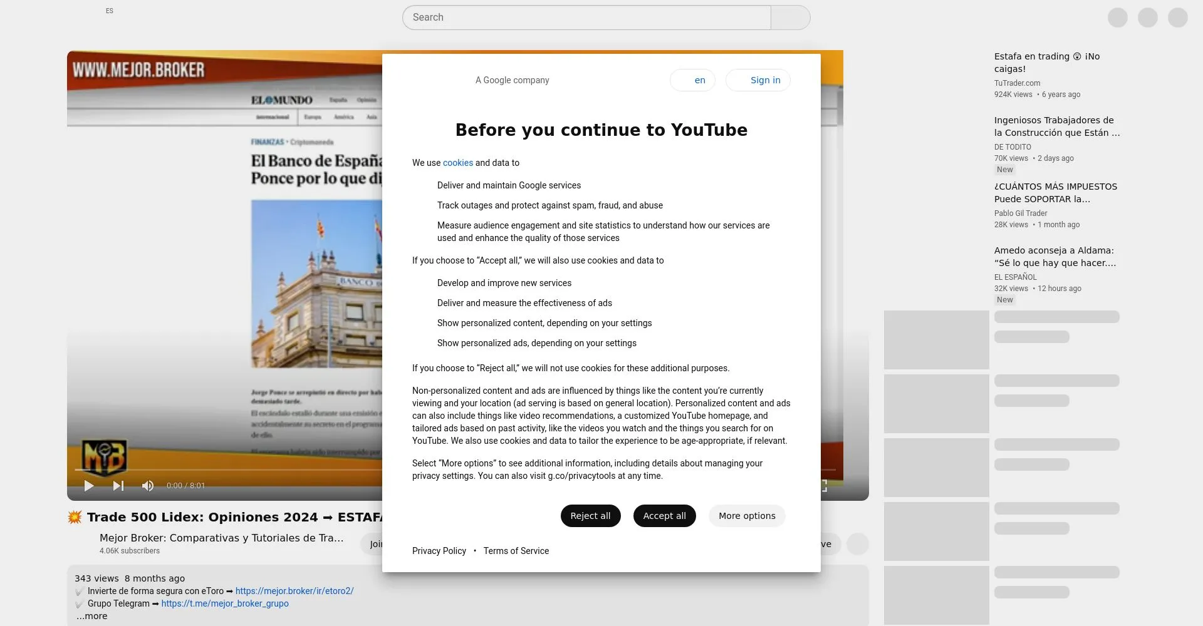Skip to the next video

point(118,486)
